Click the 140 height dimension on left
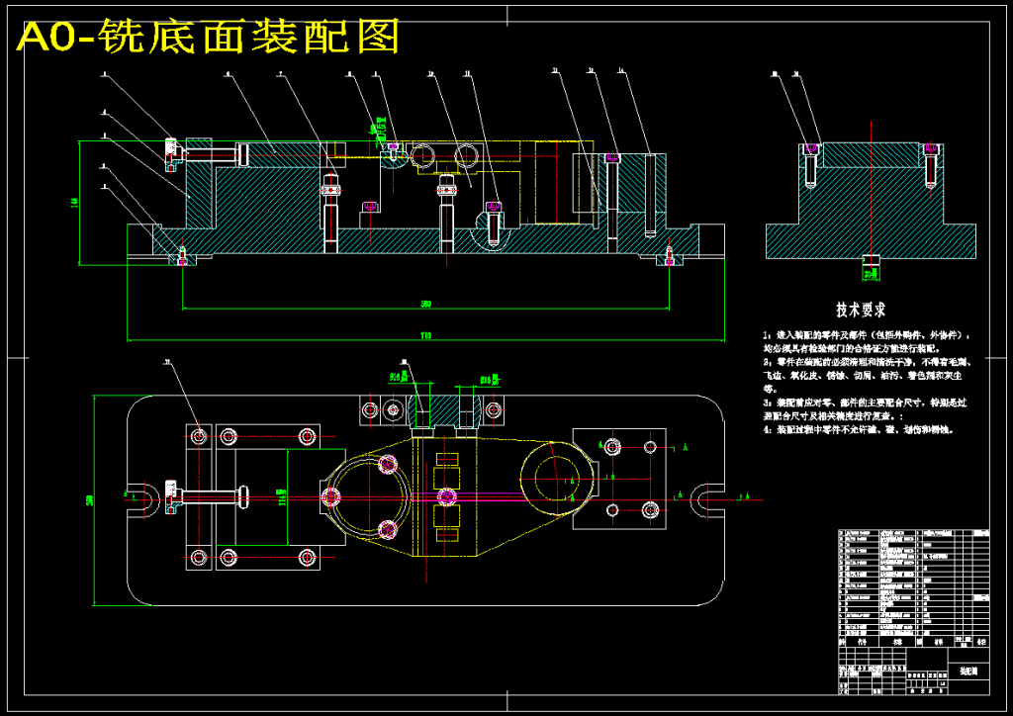 (74, 202)
